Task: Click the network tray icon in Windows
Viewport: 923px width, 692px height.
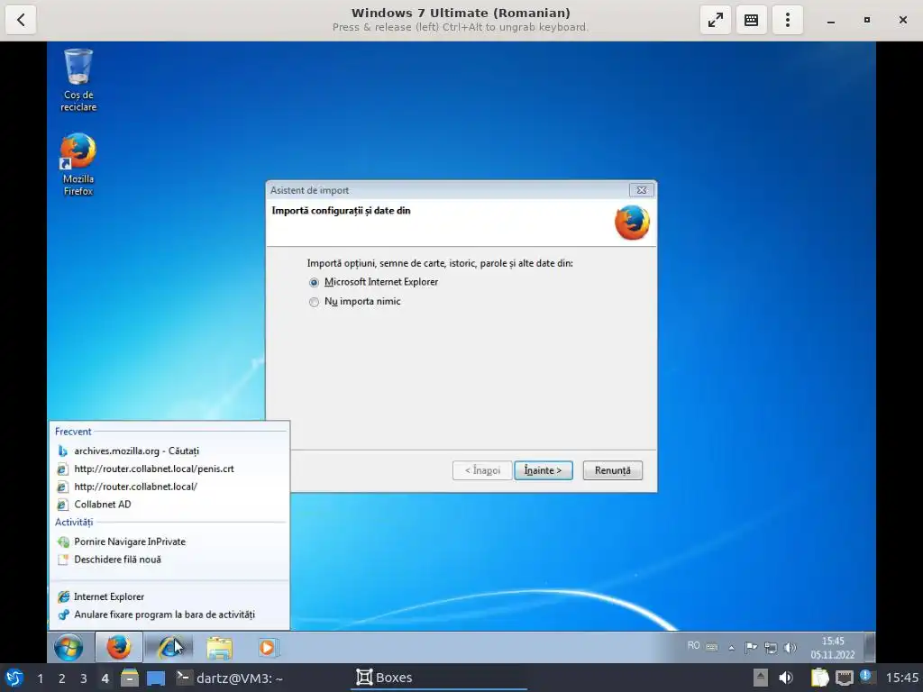Action: point(771,647)
